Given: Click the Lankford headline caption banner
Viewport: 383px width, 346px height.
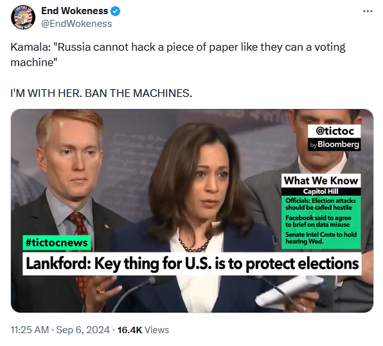Looking at the screenshot, I should pyautogui.click(x=192, y=264).
